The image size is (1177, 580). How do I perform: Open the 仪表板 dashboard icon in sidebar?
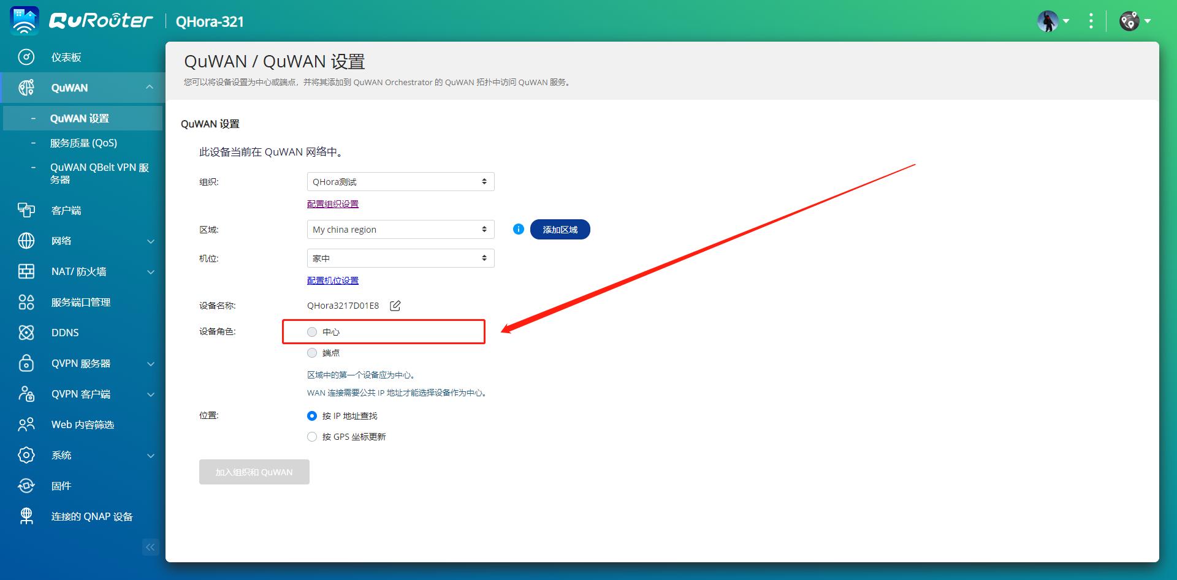click(x=26, y=56)
